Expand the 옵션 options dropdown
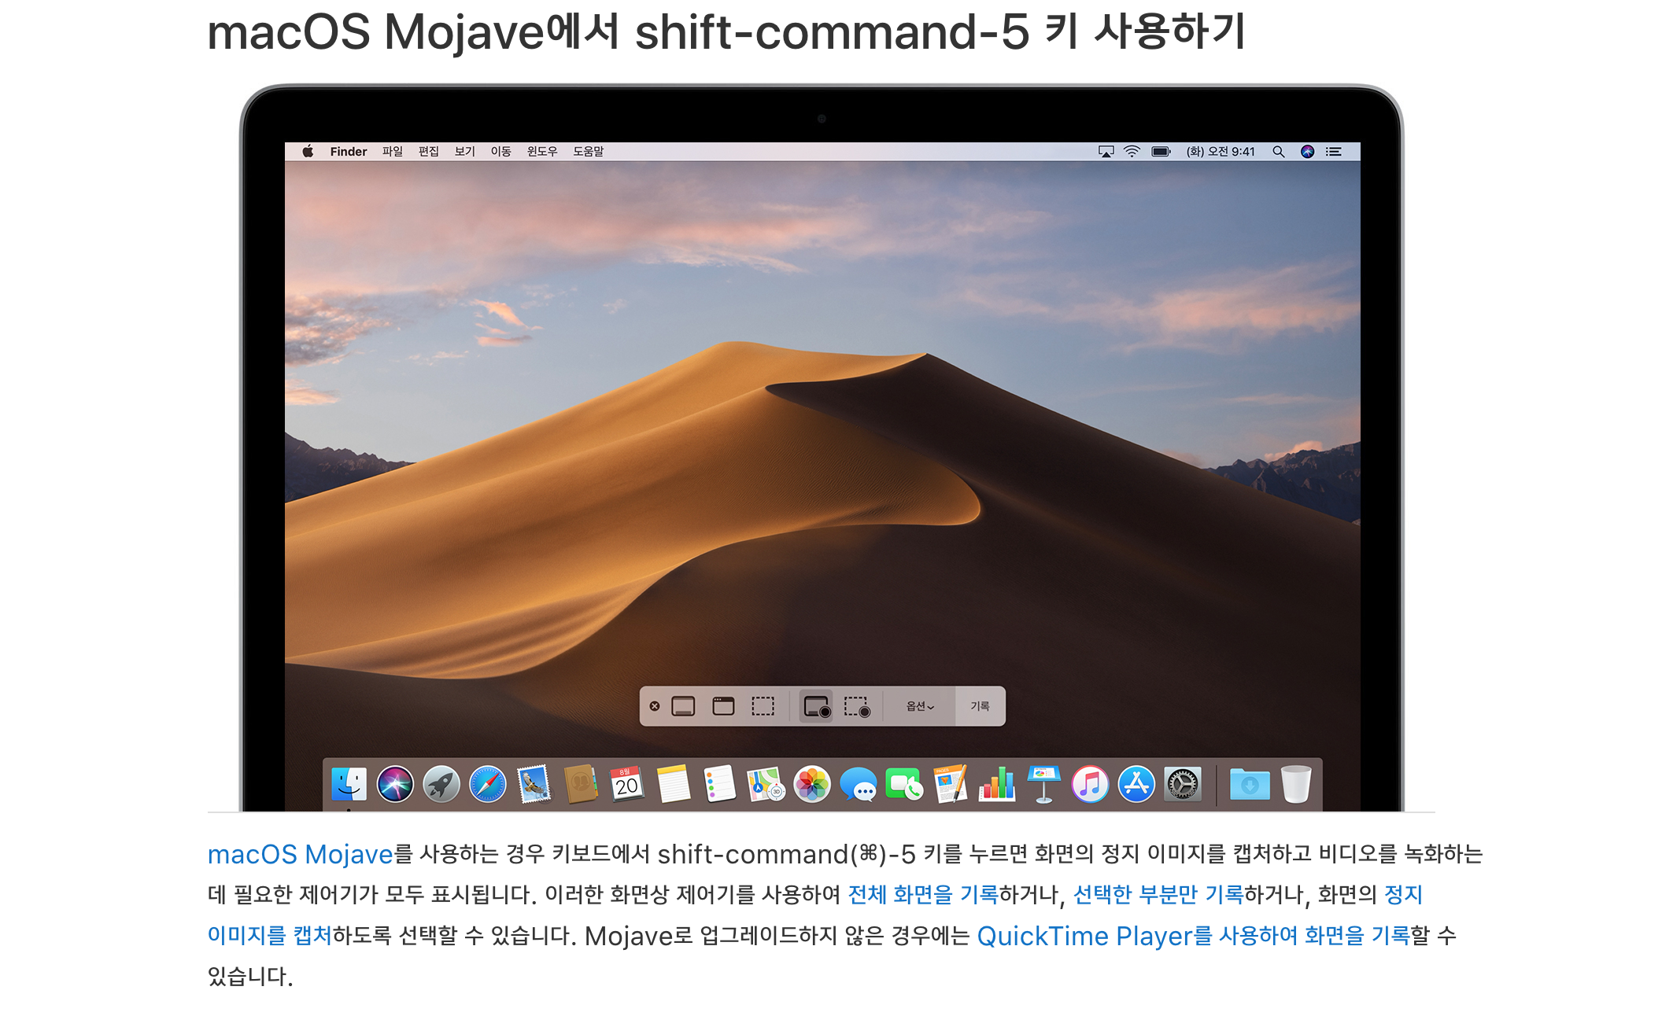 point(919,706)
